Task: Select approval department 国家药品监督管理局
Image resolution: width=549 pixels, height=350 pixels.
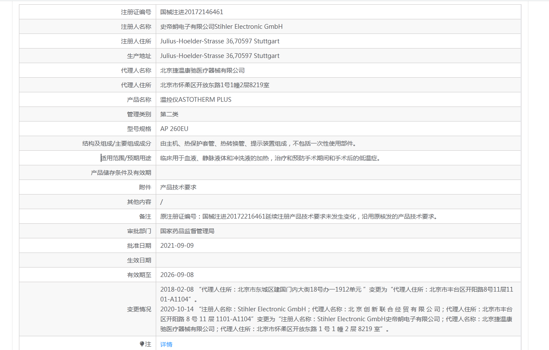Action: (x=187, y=231)
